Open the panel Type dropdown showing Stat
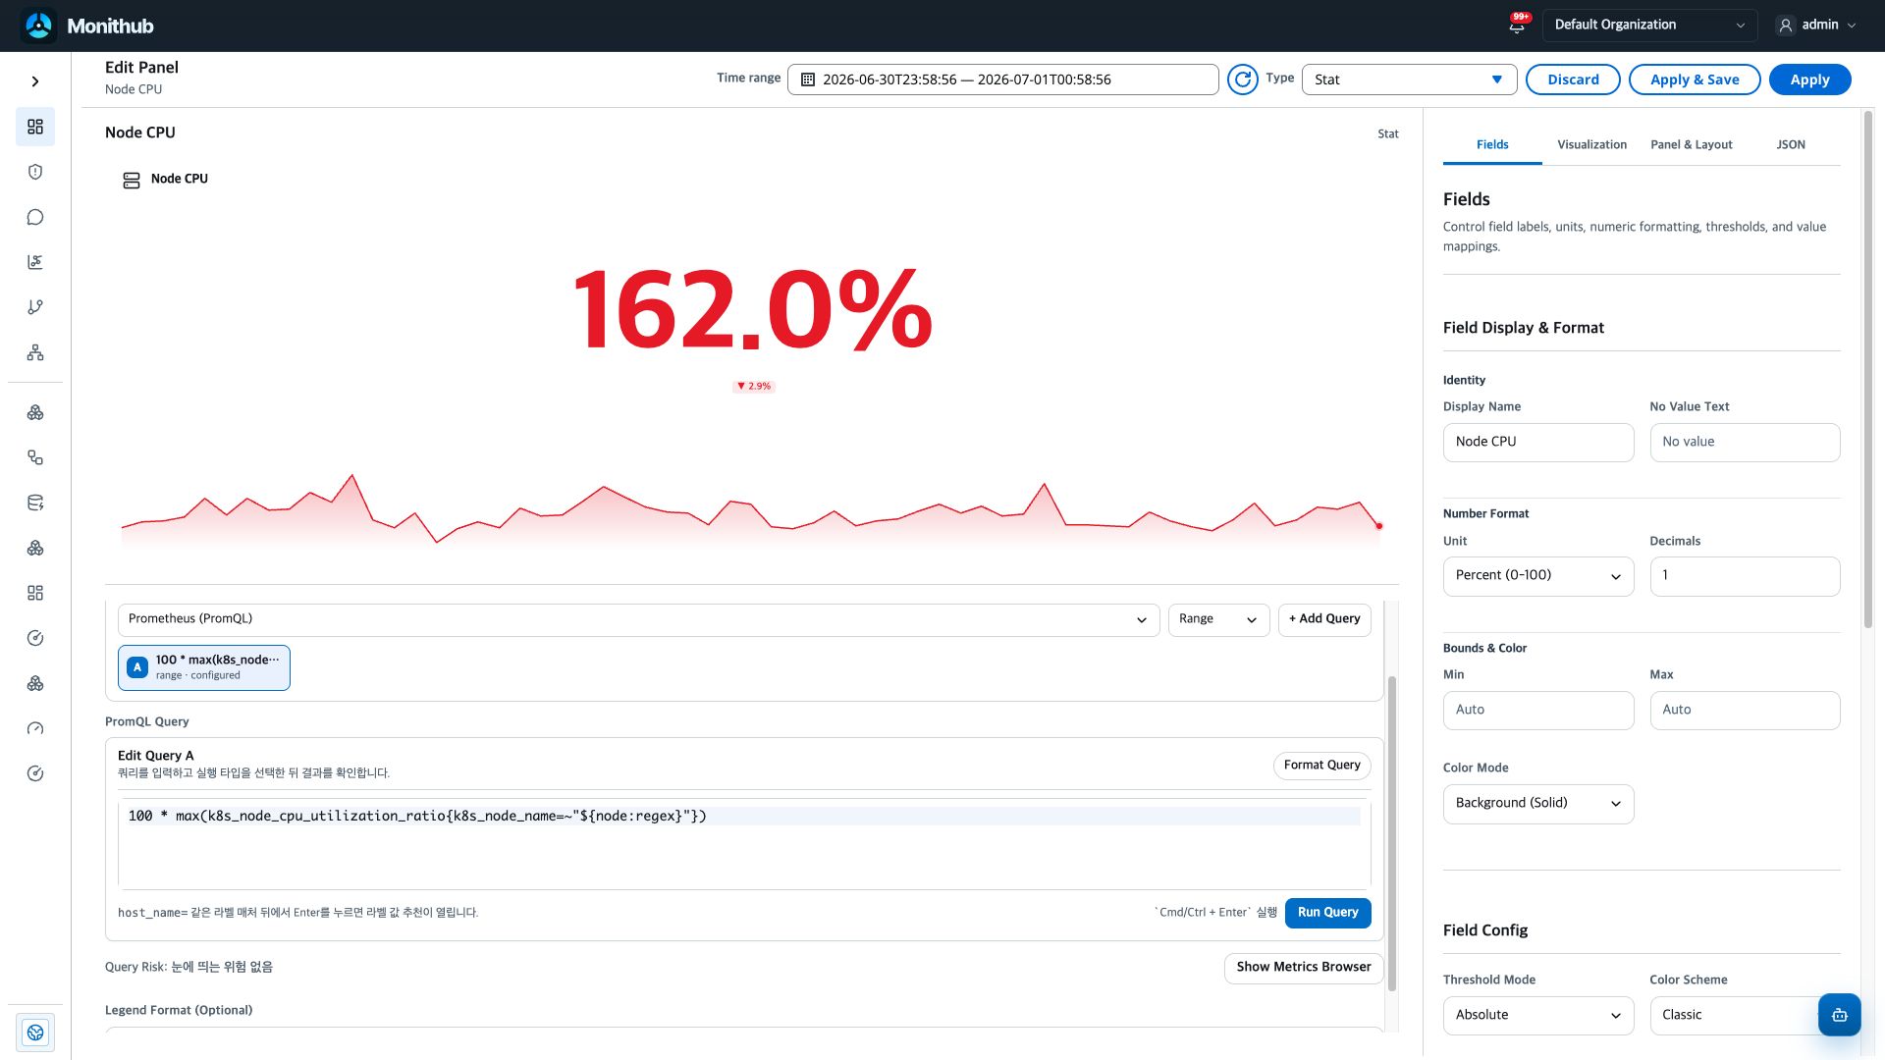Viewport: 1885px width, 1060px height. [x=1409, y=79]
